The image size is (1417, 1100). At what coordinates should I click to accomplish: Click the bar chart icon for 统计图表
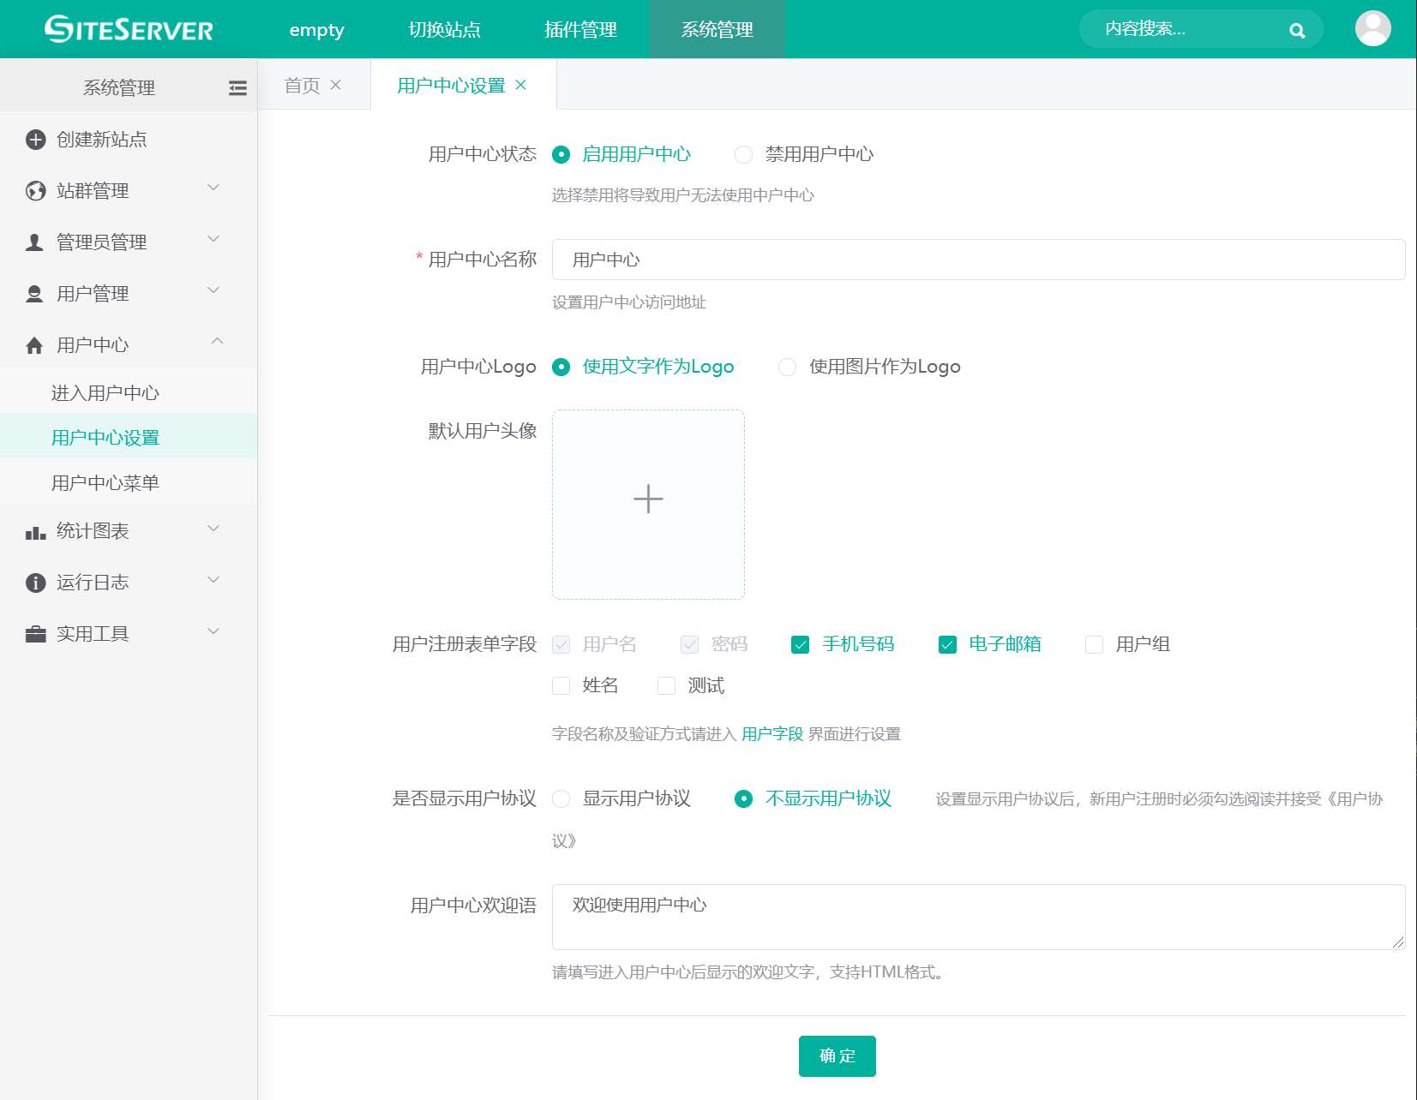[35, 532]
